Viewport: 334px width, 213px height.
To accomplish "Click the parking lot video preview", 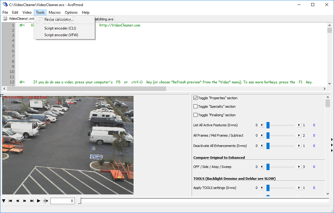I will tap(68, 145).
